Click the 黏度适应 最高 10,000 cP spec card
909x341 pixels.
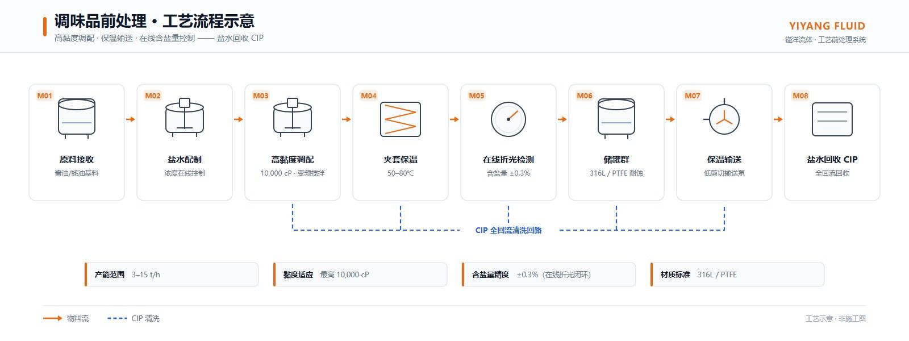click(x=360, y=275)
